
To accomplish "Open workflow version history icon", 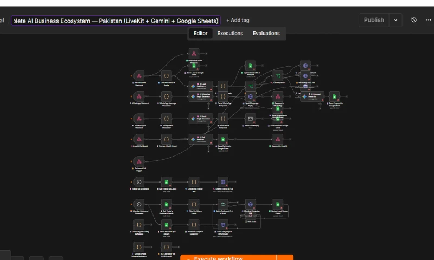I will coord(414,20).
